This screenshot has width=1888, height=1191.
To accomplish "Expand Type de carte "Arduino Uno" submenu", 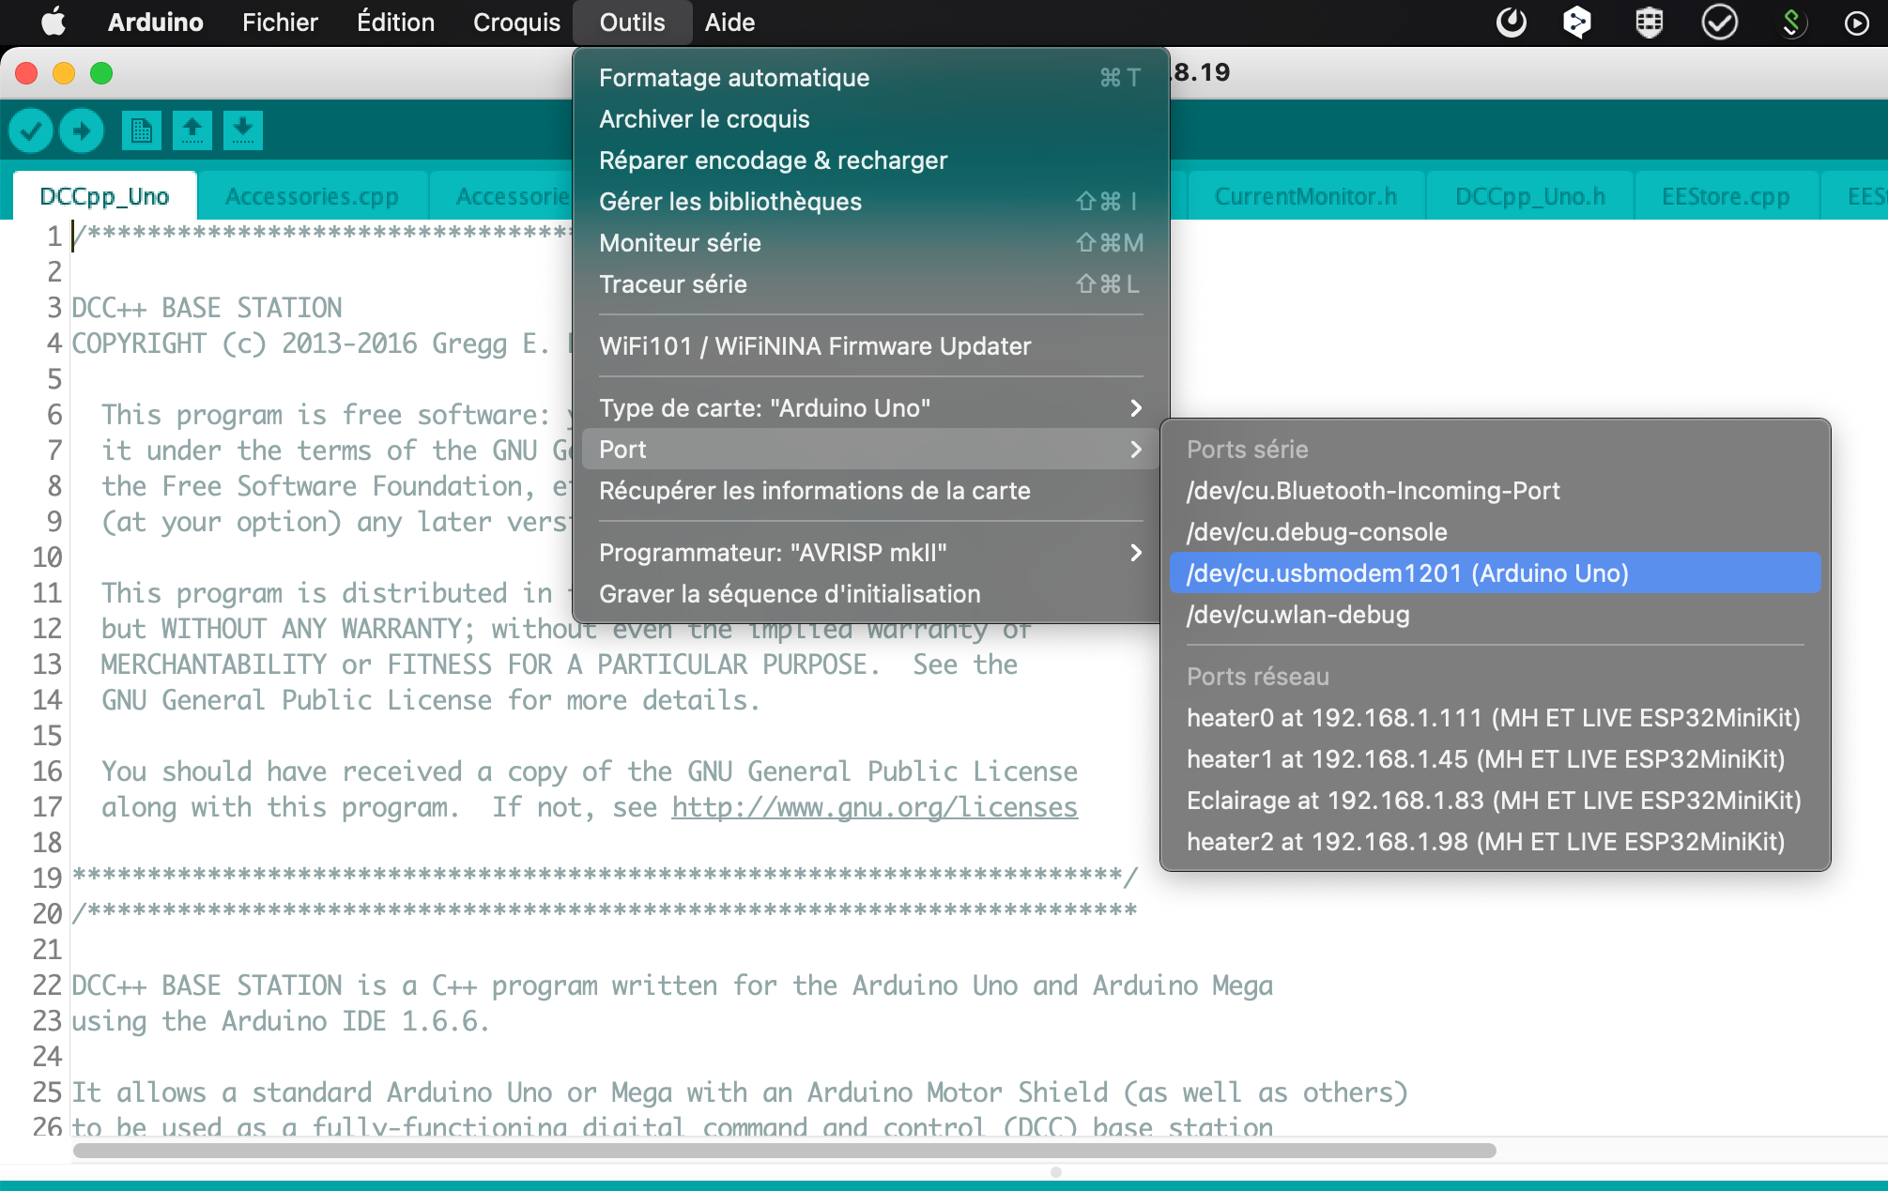I will (870, 408).
